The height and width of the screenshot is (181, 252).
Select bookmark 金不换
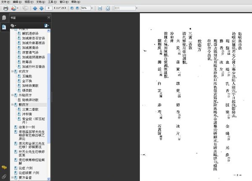point(27,81)
